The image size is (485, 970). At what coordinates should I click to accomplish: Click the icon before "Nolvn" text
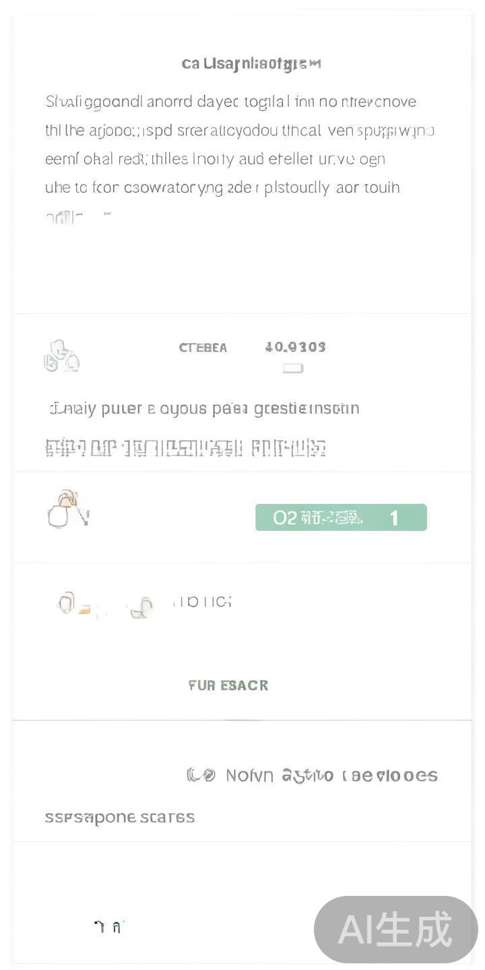pos(200,775)
